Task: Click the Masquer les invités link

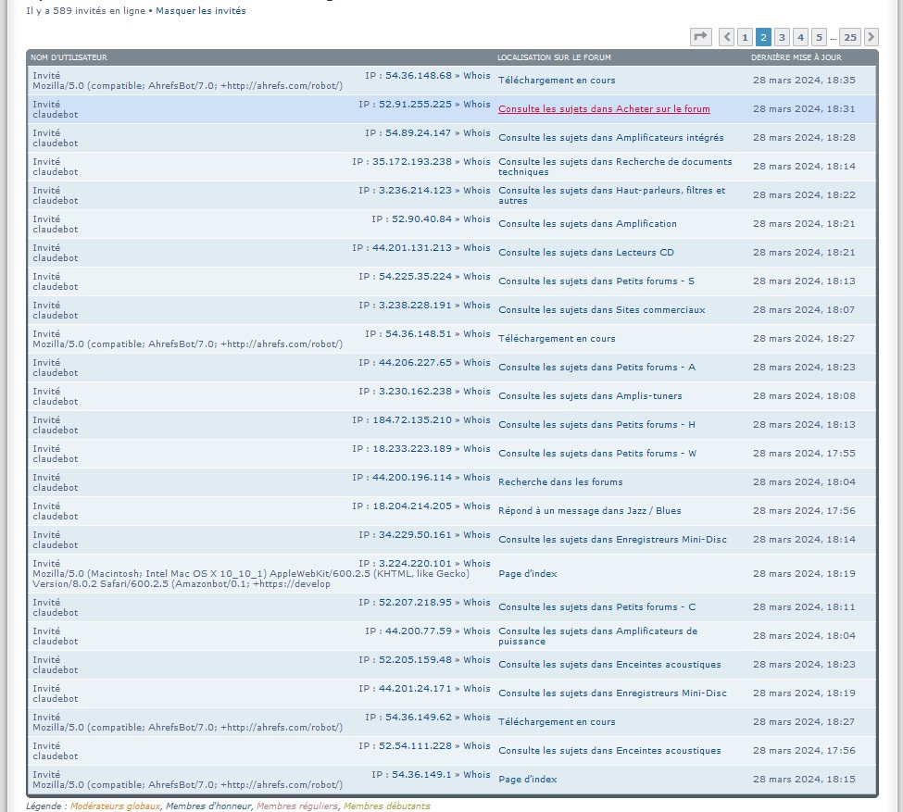Action: point(201,11)
